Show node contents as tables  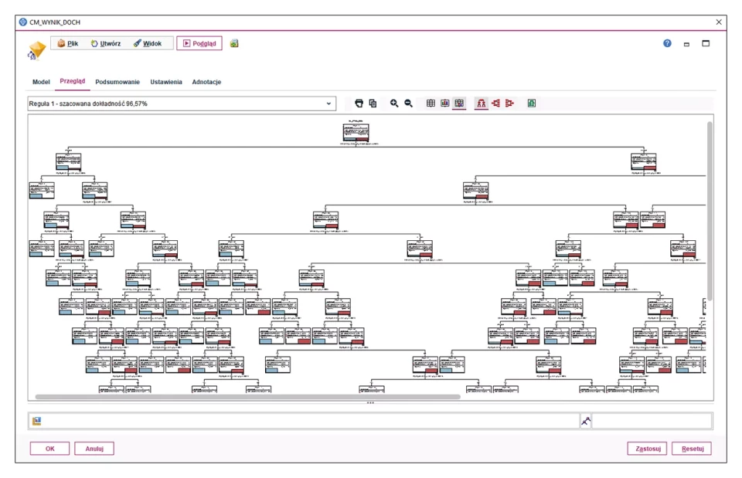point(431,103)
